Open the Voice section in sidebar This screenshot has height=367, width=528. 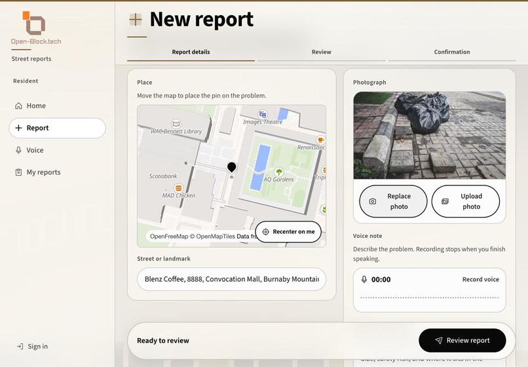click(x=57, y=150)
